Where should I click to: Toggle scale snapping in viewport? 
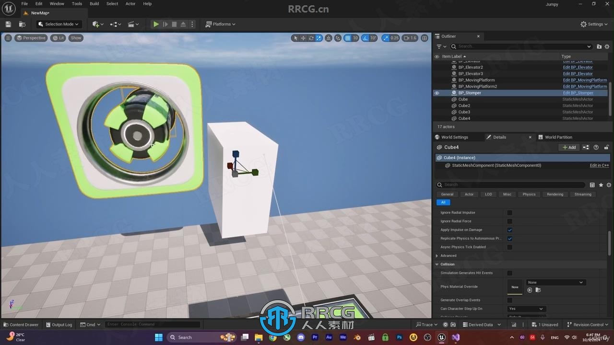(x=385, y=38)
